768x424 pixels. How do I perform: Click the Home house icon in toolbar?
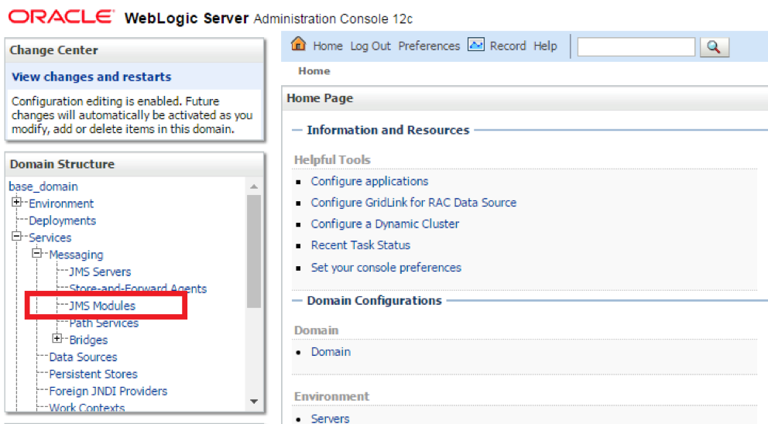(x=298, y=45)
